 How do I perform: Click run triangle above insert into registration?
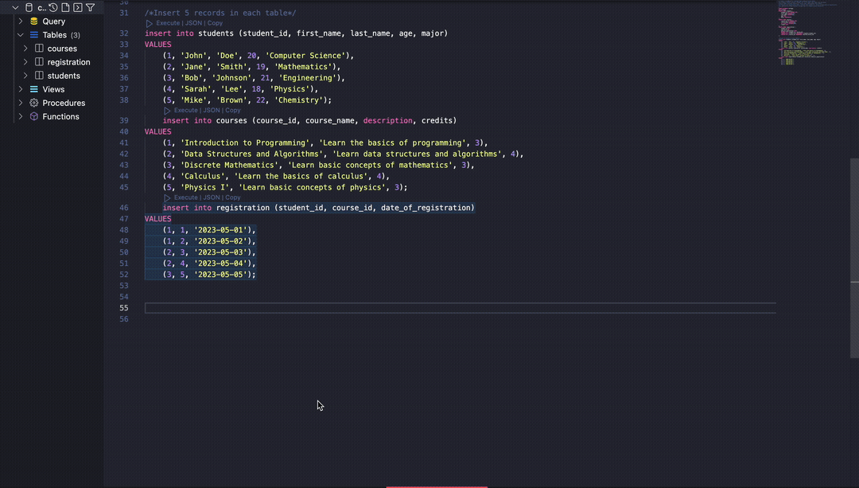(x=167, y=198)
